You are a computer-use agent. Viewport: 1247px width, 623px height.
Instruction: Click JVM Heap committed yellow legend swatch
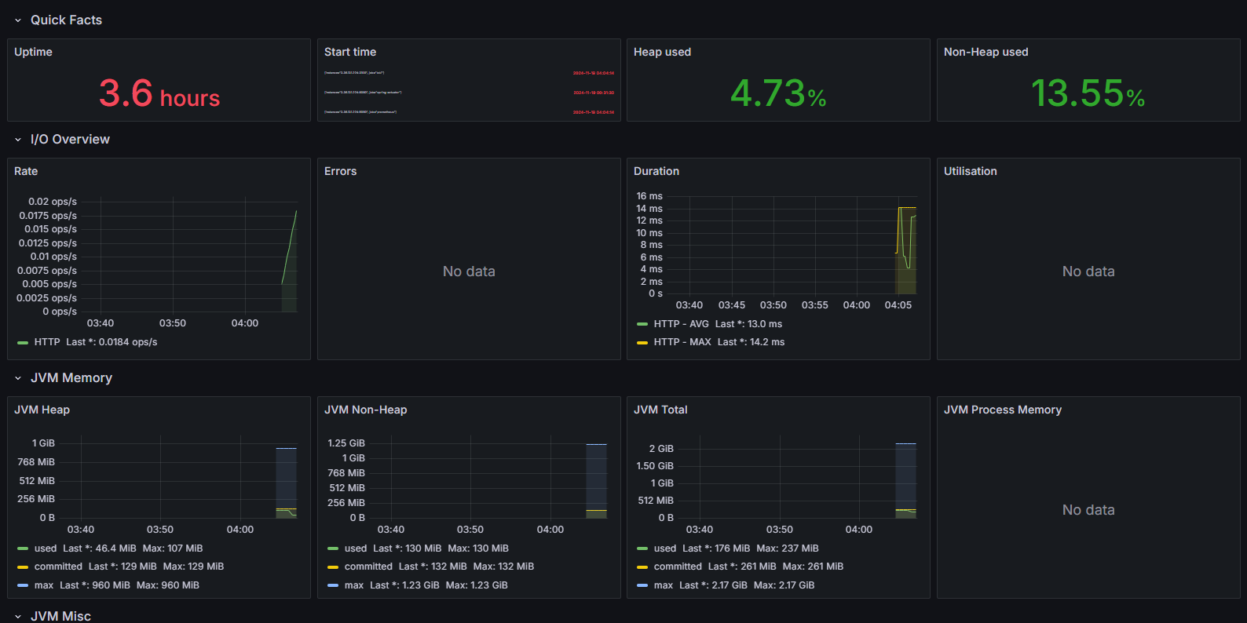coord(23,567)
